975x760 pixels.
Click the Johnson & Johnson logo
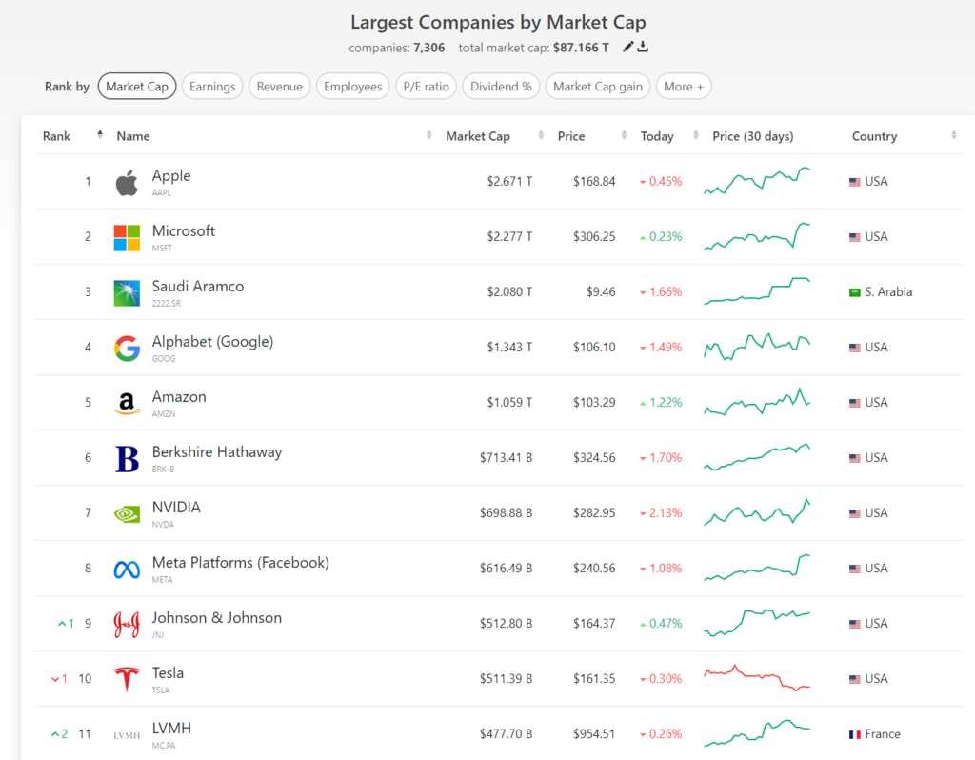[x=127, y=625]
